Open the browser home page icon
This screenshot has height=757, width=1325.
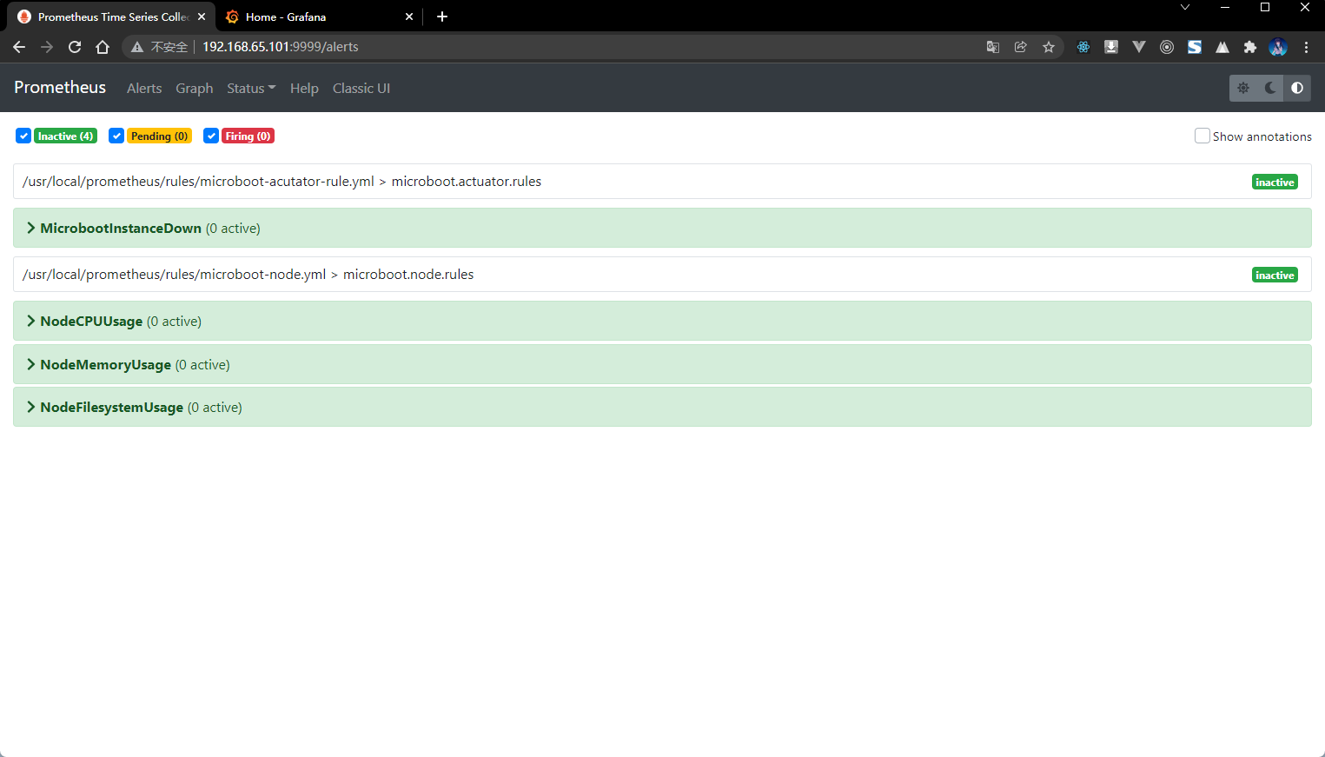tap(103, 47)
